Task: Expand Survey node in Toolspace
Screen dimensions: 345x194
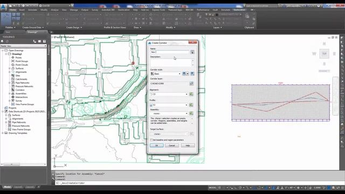Action: (10, 101)
